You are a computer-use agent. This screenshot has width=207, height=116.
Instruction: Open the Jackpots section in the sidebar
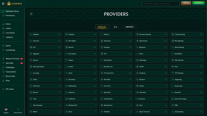click(9, 37)
